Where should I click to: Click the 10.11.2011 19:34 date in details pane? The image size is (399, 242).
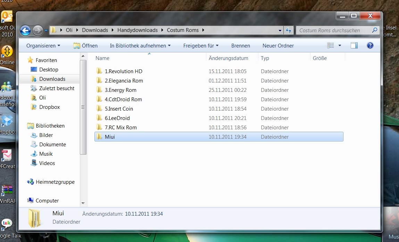(x=144, y=214)
